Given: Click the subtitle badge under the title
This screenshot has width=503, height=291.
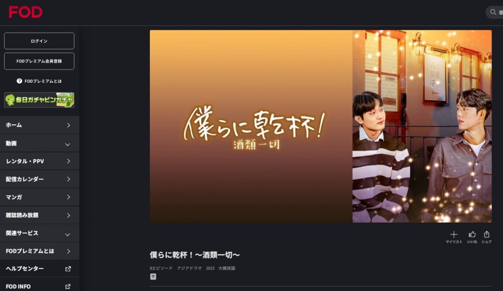Looking at the screenshot, I should 153,276.
